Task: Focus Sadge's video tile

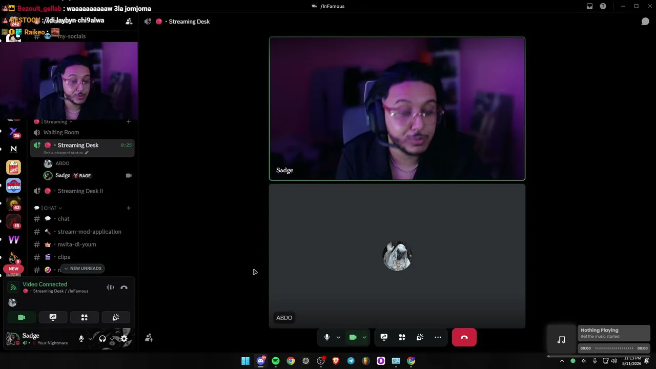Action: pos(397,109)
